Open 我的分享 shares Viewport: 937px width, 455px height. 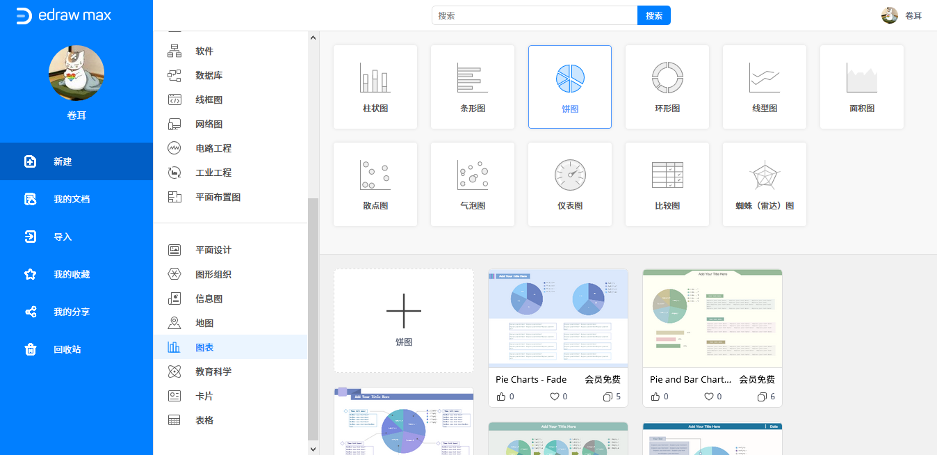[x=76, y=312]
